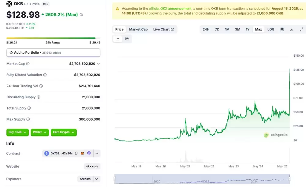The image size is (306, 187).
Task: Switch to the Market Cap tab
Action: (138, 29)
